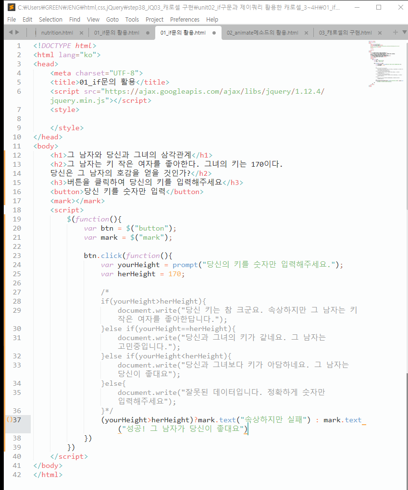Viewport: 408px width, 490px height.
Task: Switch to the nutrition.html tab
Action: tap(57, 33)
